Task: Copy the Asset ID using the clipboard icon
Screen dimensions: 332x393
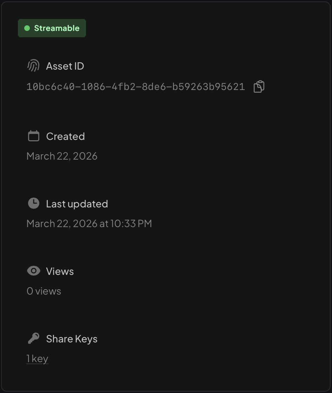Action: coord(259,86)
